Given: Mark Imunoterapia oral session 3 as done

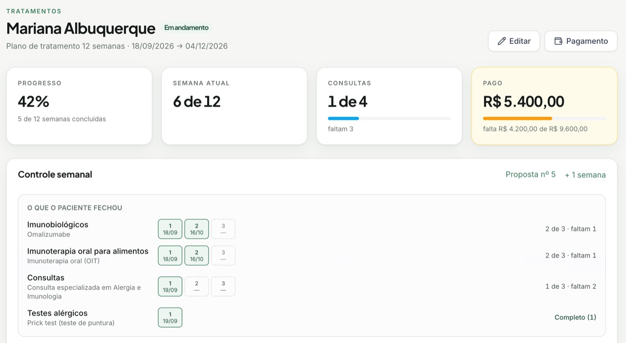Looking at the screenshot, I should 223,255.
